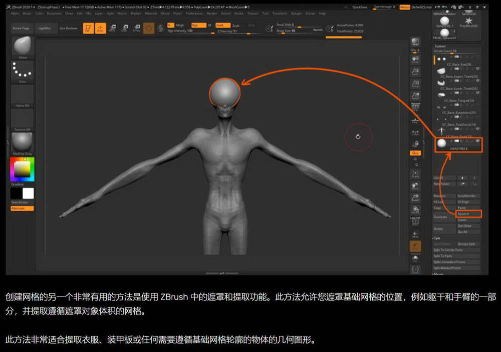Collapse the Subtool palette header
The height and width of the screenshot is (352, 501).
click(x=440, y=46)
